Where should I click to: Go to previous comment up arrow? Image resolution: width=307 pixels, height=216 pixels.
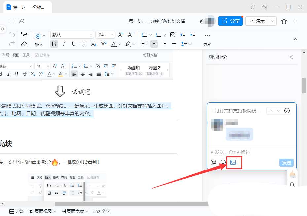pos(271,111)
